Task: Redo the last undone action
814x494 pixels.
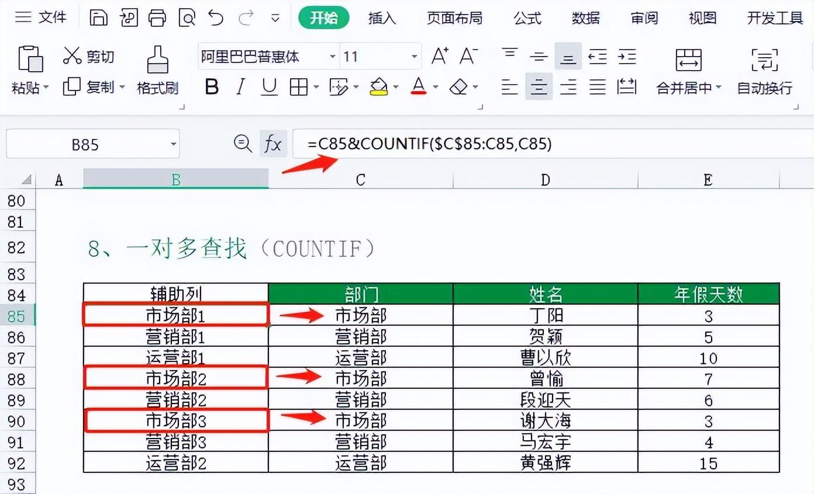Action: (x=246, y=18)
